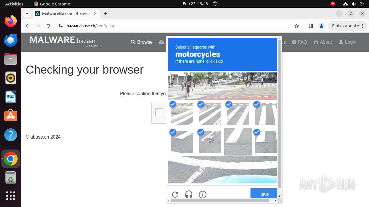Toggle the browser side panel

(x=311, y=26)
